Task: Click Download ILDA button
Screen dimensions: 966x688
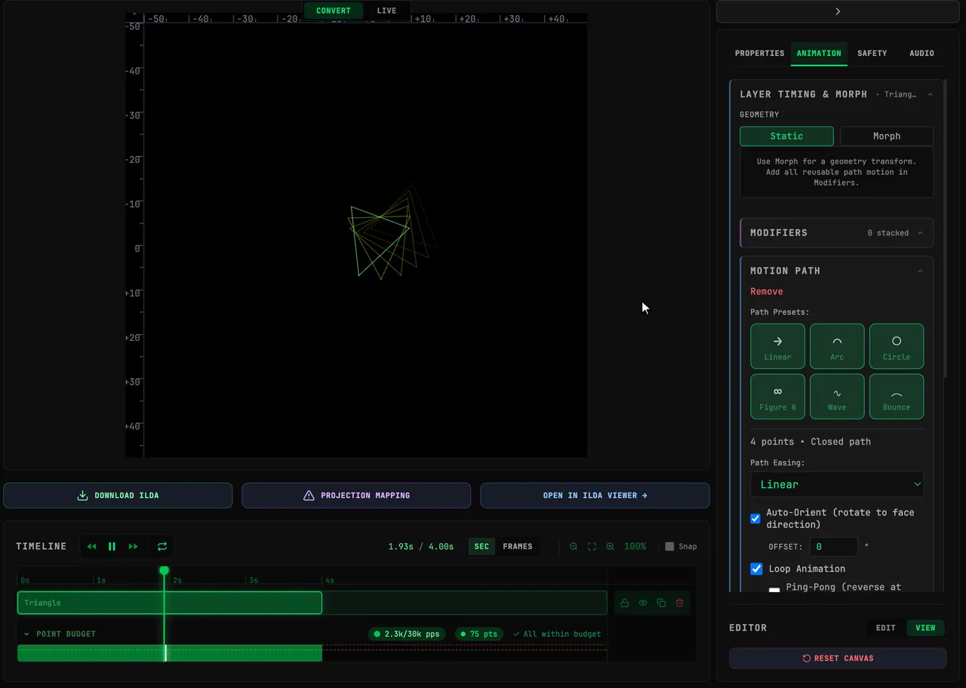Action: point(118,496)
